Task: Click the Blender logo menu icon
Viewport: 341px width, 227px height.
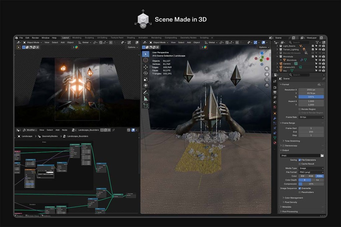Action: pos(17,38)
